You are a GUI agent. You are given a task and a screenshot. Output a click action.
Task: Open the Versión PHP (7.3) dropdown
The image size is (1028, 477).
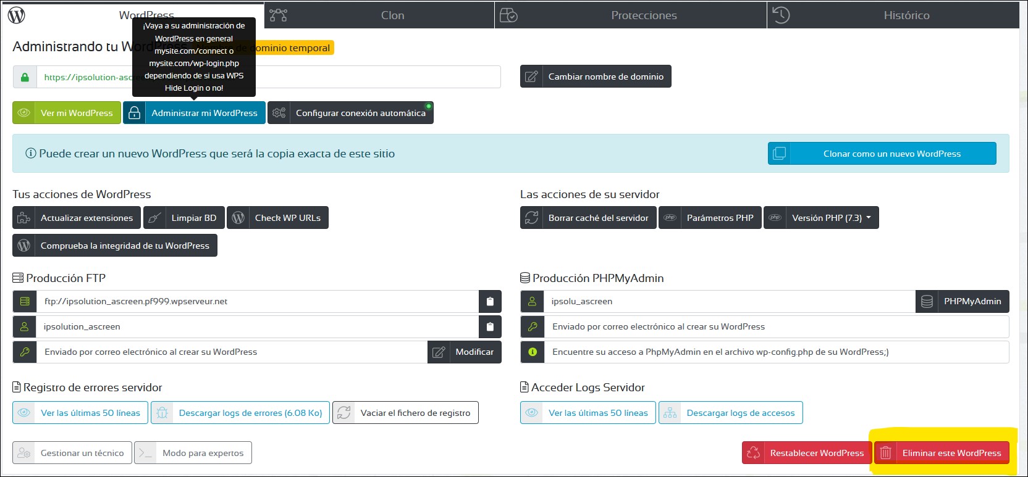click(x=820, y=218)
